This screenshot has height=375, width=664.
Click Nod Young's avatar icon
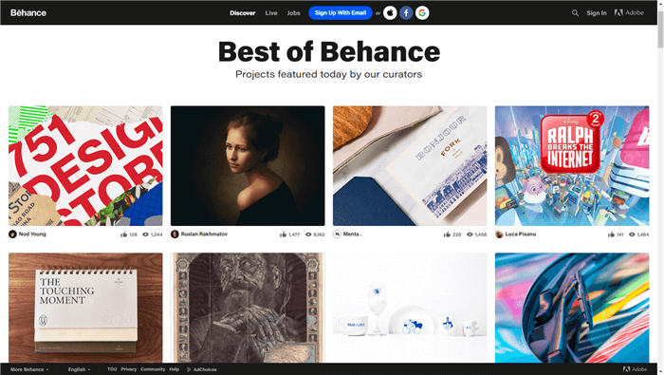pos(12,234)
